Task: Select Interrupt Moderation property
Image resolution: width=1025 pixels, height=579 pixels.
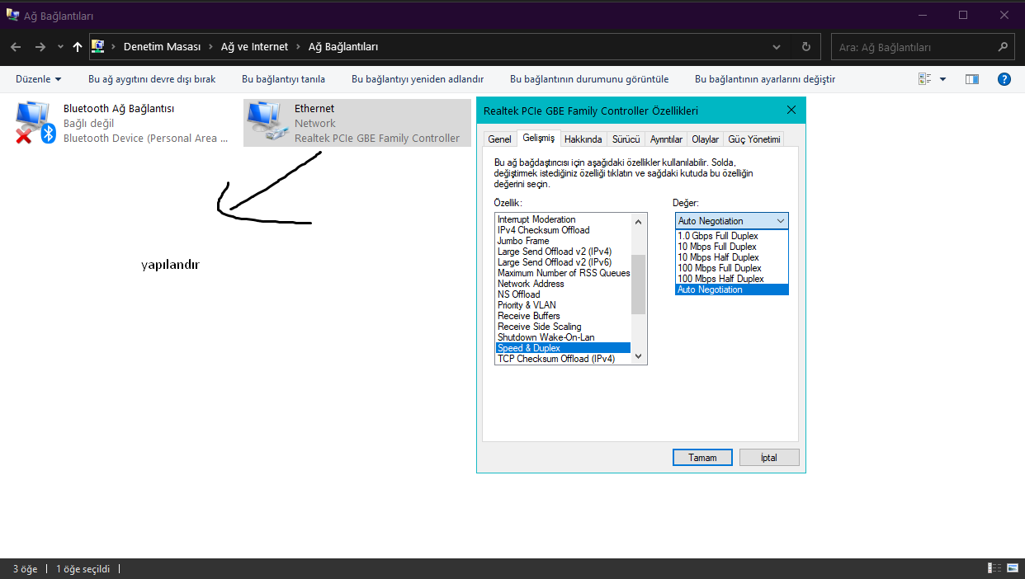Action: pyautogui.click(x=563, y=219)
